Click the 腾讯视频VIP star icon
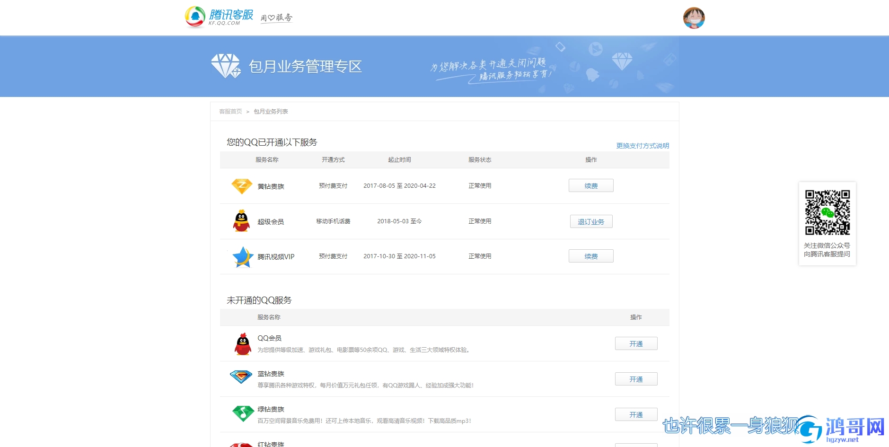Image resolution: width=889 pixels, height=447 pixels. pos(243,257)
